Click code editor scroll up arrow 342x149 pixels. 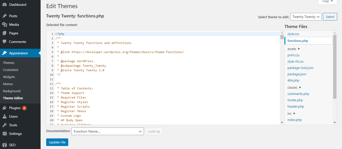pyautogui.click(x=282, y=33)
